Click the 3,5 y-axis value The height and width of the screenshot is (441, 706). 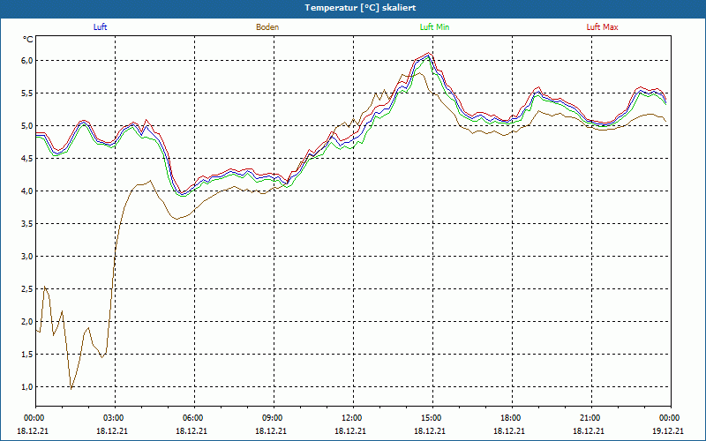click(27, 224)
